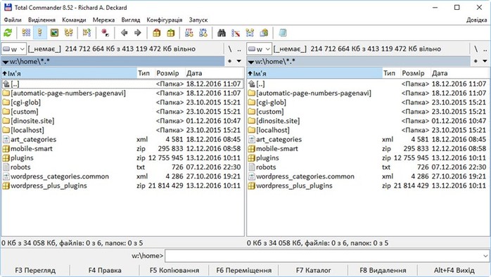Open the directory tree view icon
The height and width of the screenshot is (277, 491).
[x=68, y=32]
